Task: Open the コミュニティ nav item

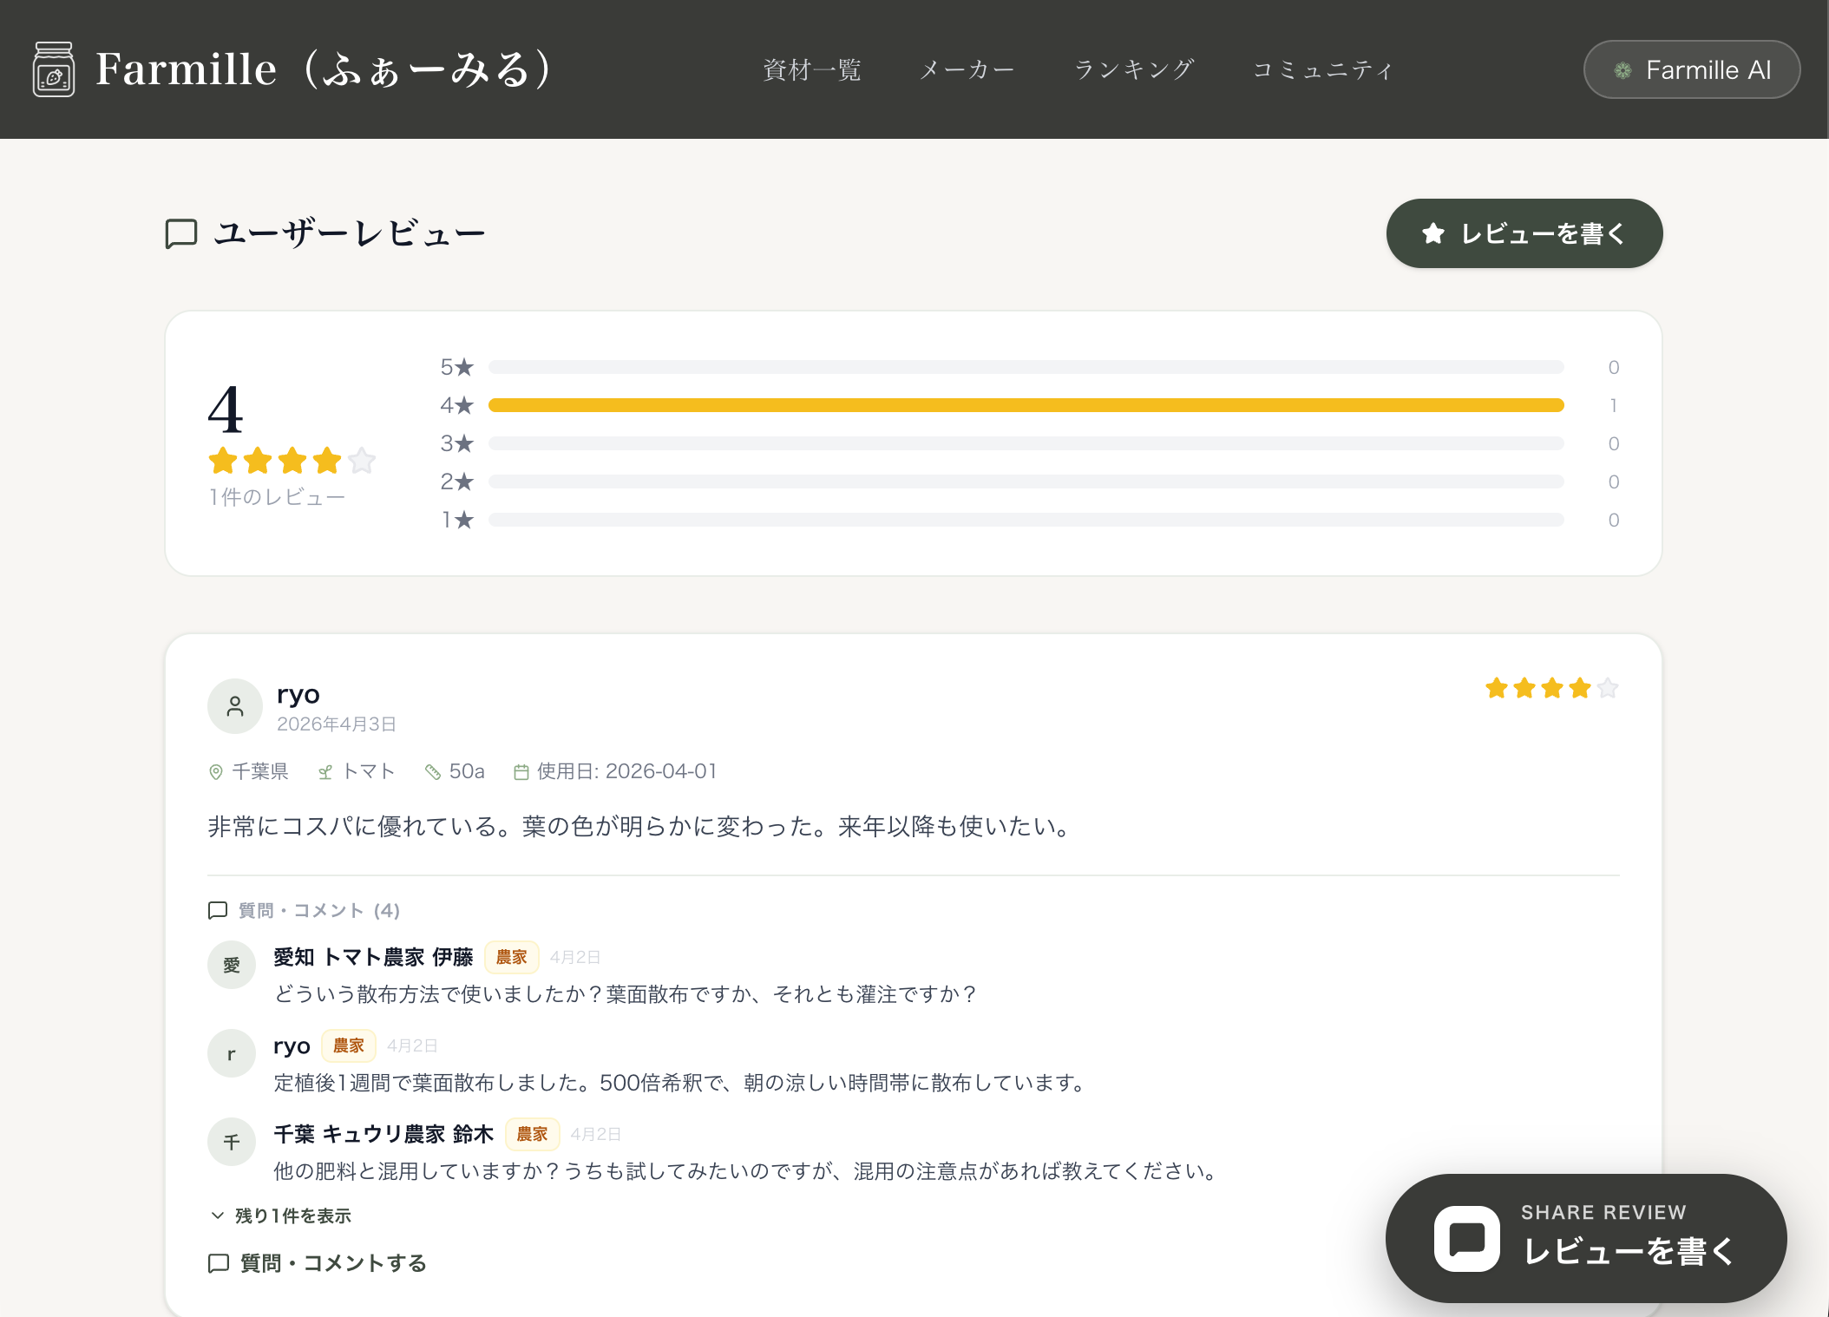Action: click(1322, 69)
